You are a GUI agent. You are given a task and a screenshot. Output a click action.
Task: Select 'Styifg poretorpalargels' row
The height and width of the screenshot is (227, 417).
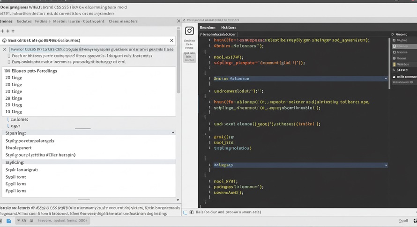click(89, 141)
